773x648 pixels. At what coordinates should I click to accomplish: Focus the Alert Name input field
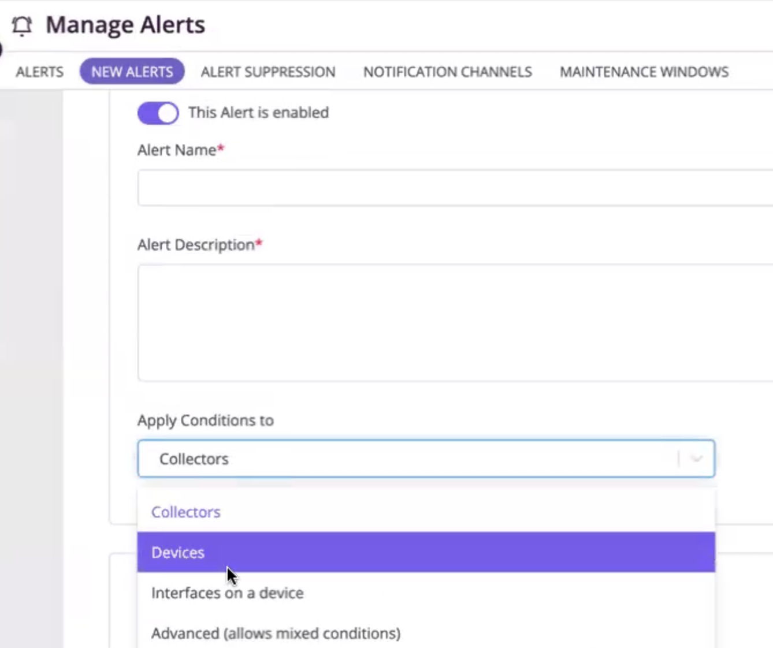coord(455,188)
